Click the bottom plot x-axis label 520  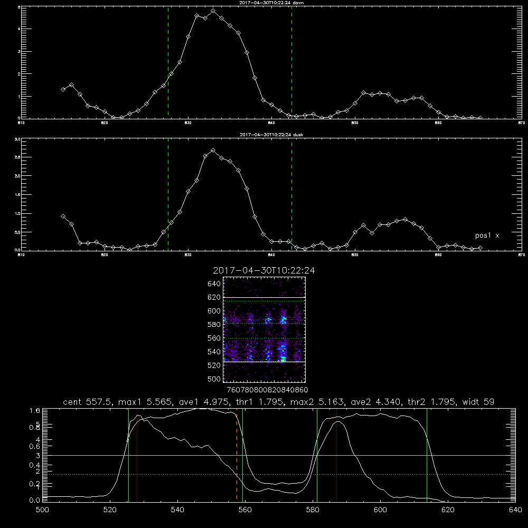[x=110, y=510]
